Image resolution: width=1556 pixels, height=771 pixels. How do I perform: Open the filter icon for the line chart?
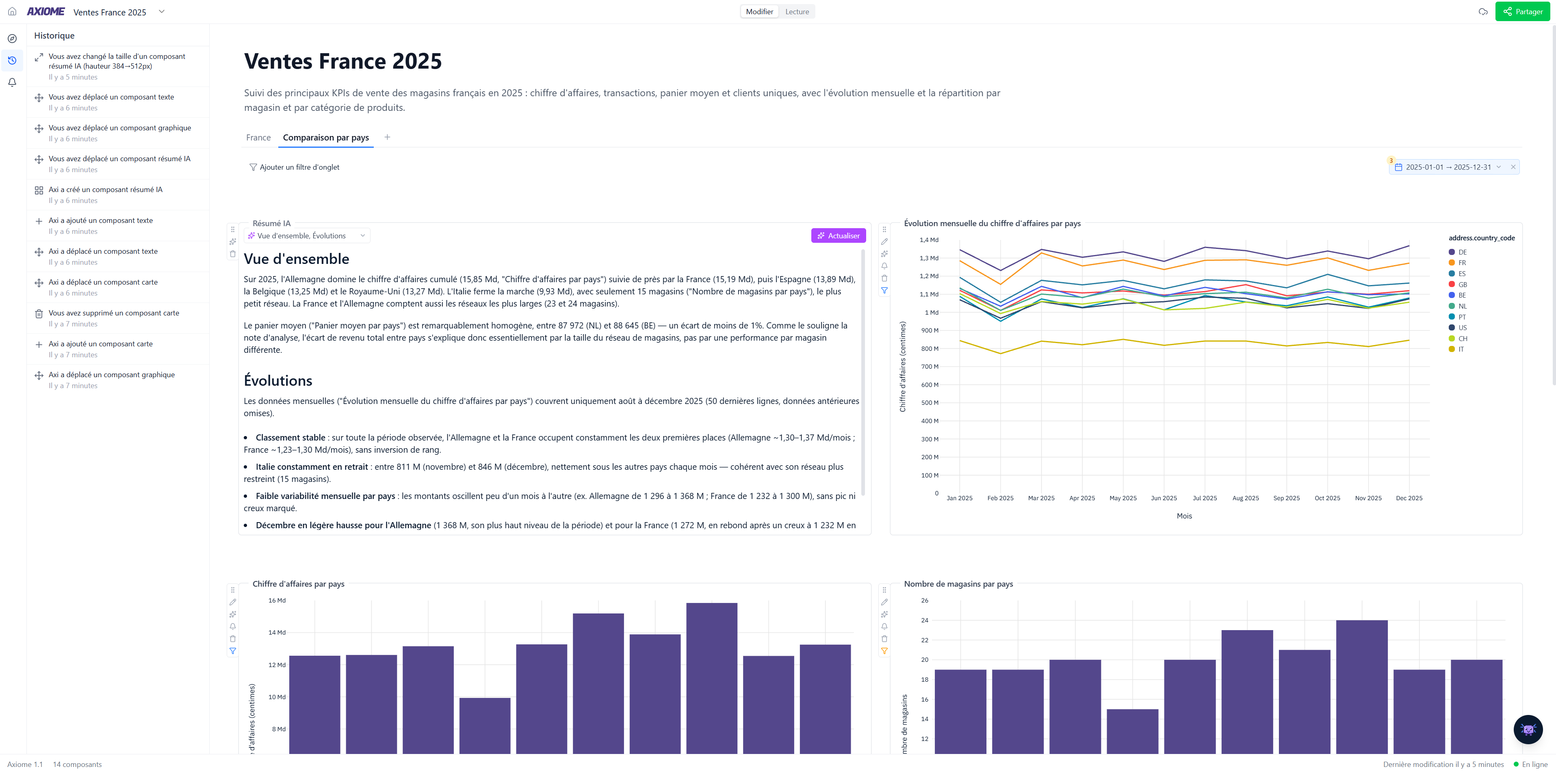pos(884,290)
